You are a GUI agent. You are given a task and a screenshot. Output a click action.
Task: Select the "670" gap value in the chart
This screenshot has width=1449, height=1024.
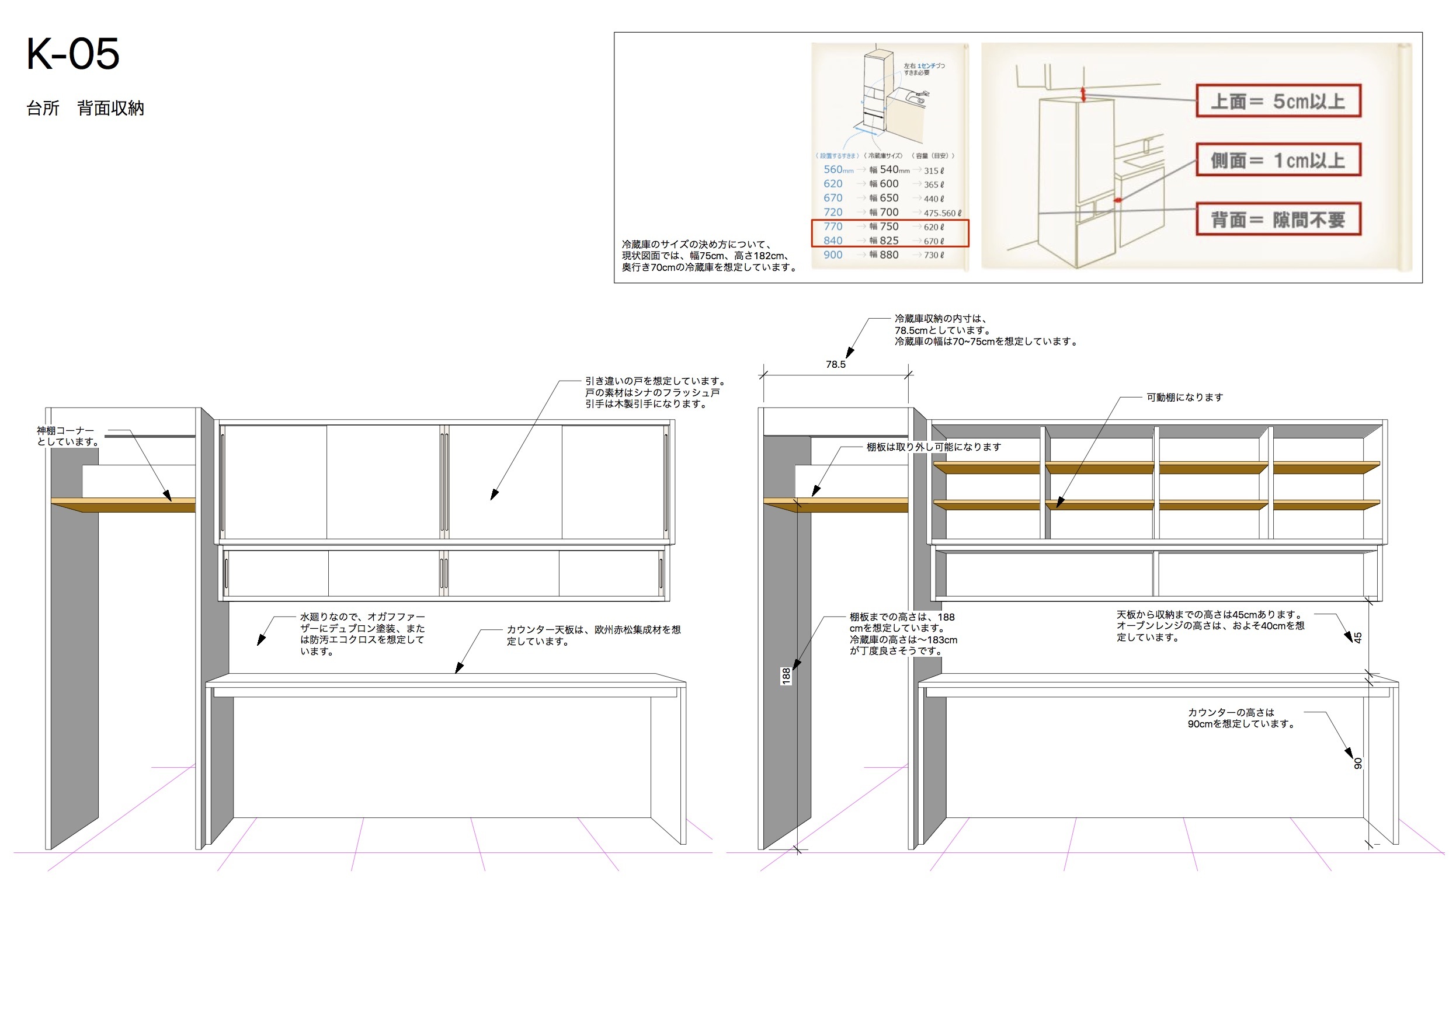click(x=833, y=198)
